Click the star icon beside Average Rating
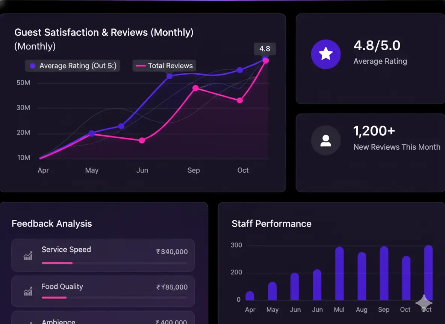 tap(325, 54)
